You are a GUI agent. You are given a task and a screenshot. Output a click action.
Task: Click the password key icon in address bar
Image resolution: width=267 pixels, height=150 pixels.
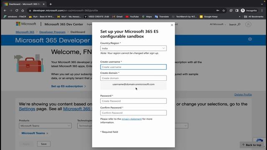coord(218,10)
